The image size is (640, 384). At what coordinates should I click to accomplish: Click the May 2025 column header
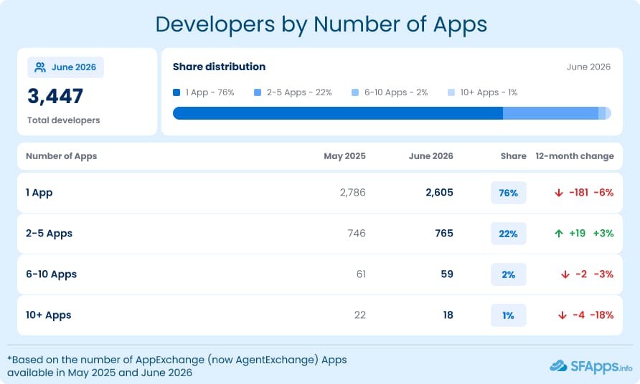[x=344, y=156]
